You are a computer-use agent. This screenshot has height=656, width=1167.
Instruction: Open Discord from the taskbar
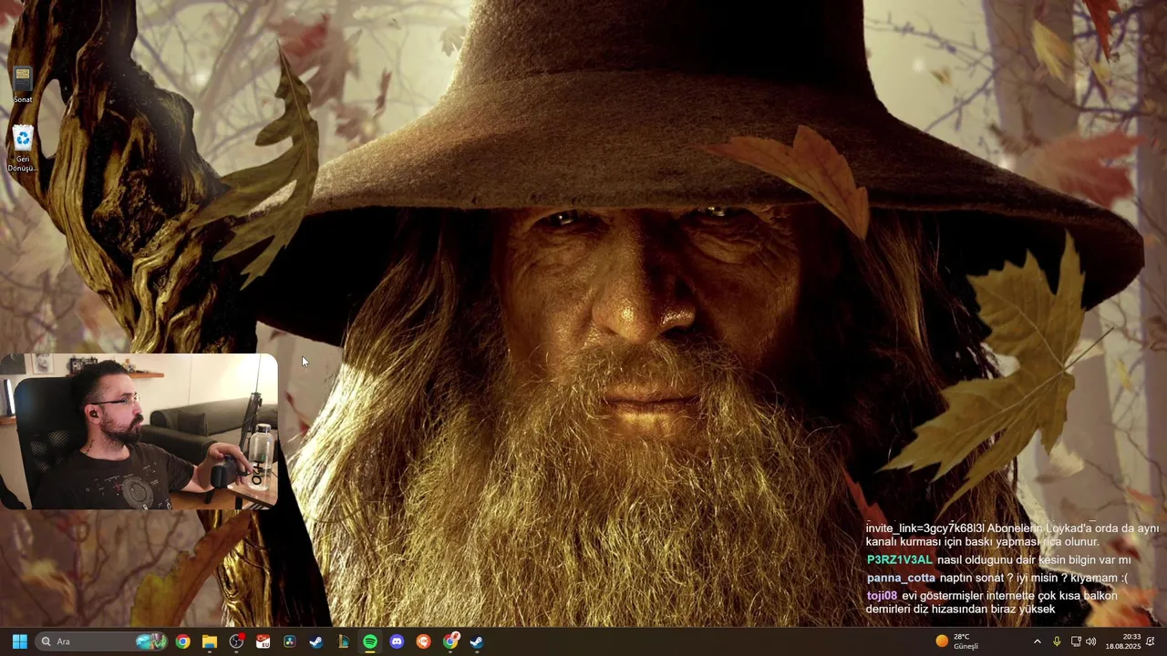pyautogui.click(x=397, y=641)
